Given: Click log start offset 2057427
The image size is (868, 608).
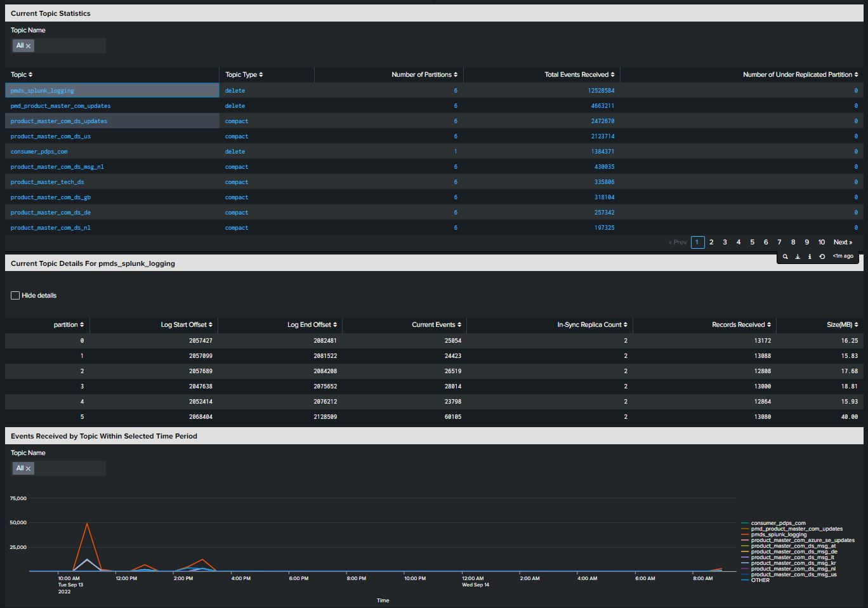Looking at the screenshot, I should pos(201,341).
